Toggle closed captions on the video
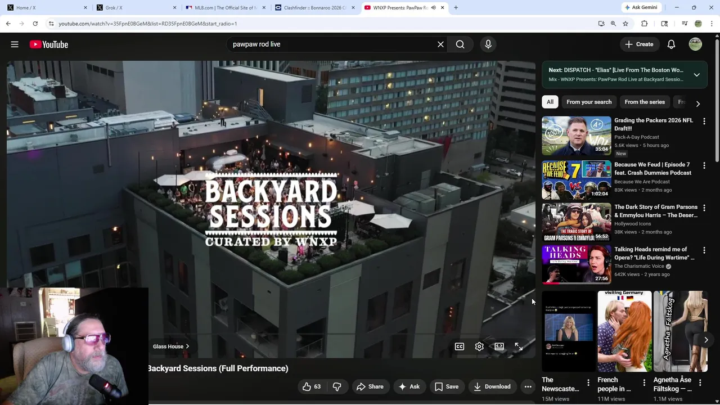The height and width of the screenshot is (405, 720). point(460,346)
